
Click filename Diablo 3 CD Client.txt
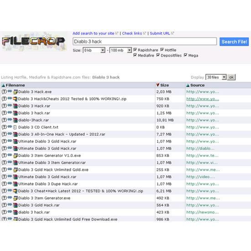[38, 127]
